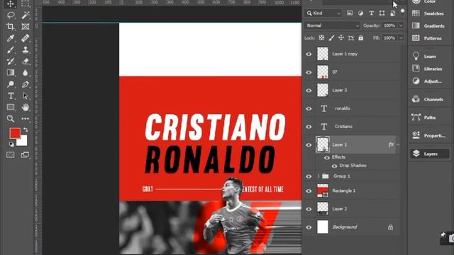Select the Blur tool
Viewport: 454px width, 255px height.
pos(26,72)
